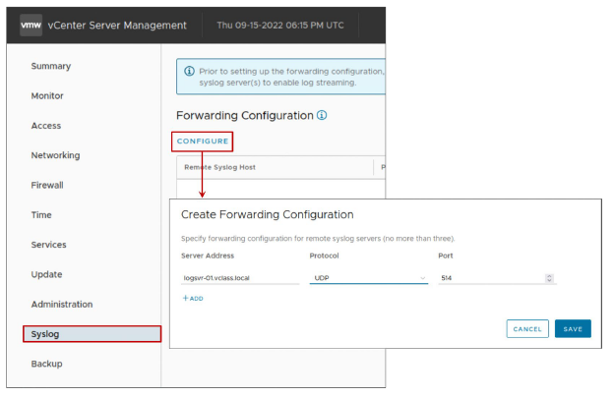Click the CONFIGURE link
This screenshot has height=398, width=614.
coord(203,142)
